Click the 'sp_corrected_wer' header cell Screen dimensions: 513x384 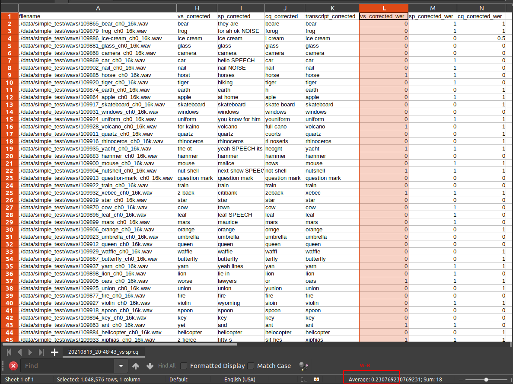tap(433, 16)
